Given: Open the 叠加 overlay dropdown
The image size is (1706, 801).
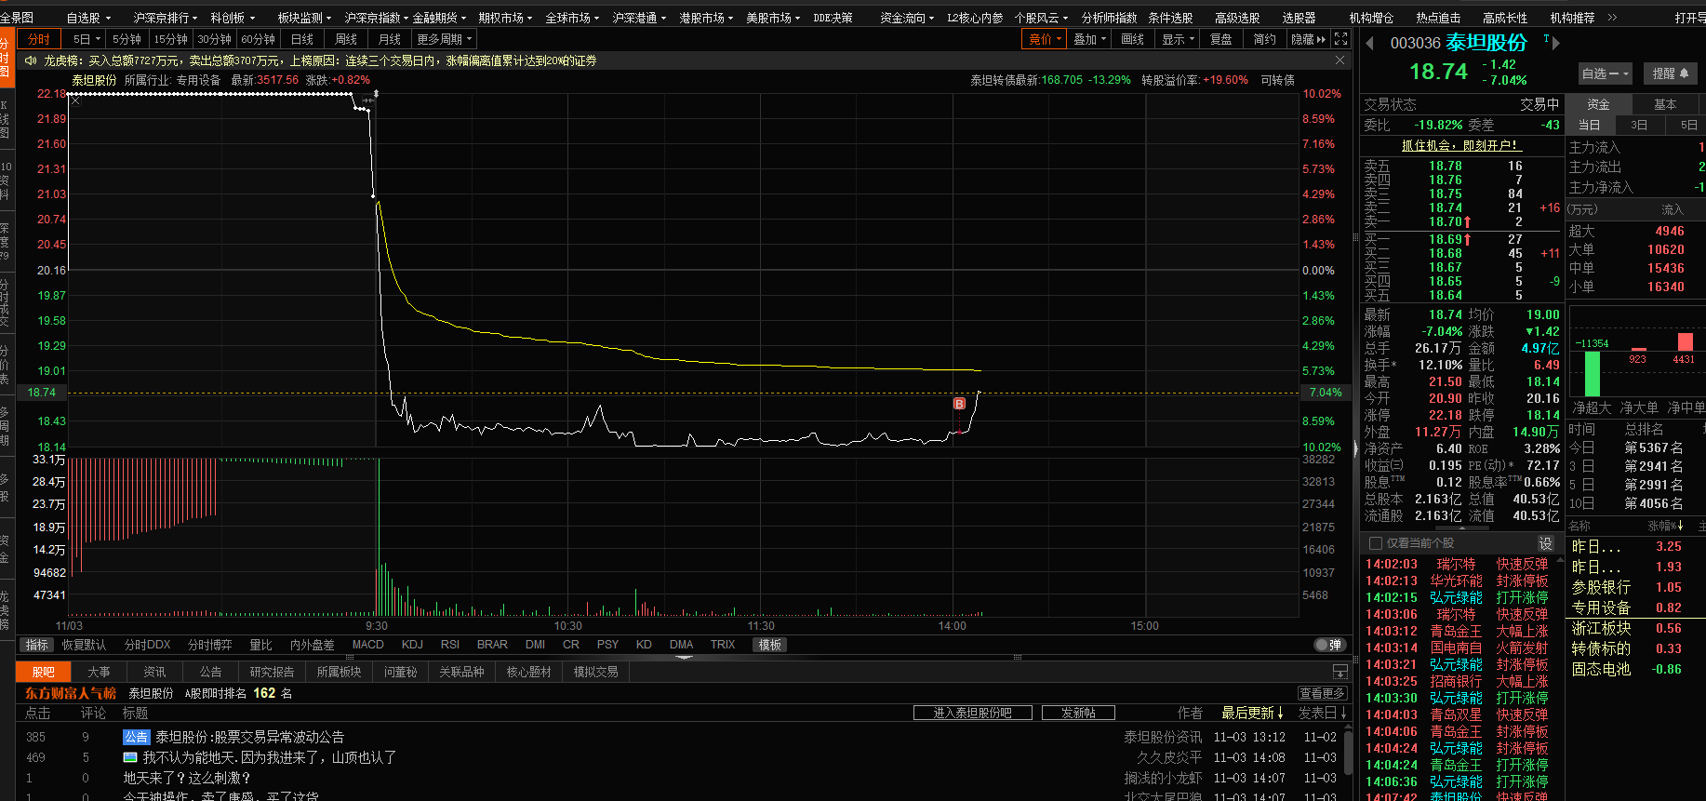Looking at the screenshot, I should 1090,39.
